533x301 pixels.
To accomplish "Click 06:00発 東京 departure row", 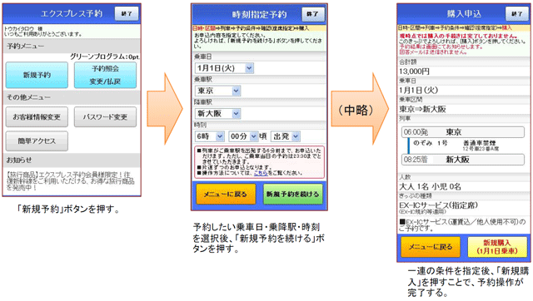I will tap(463, 132).
